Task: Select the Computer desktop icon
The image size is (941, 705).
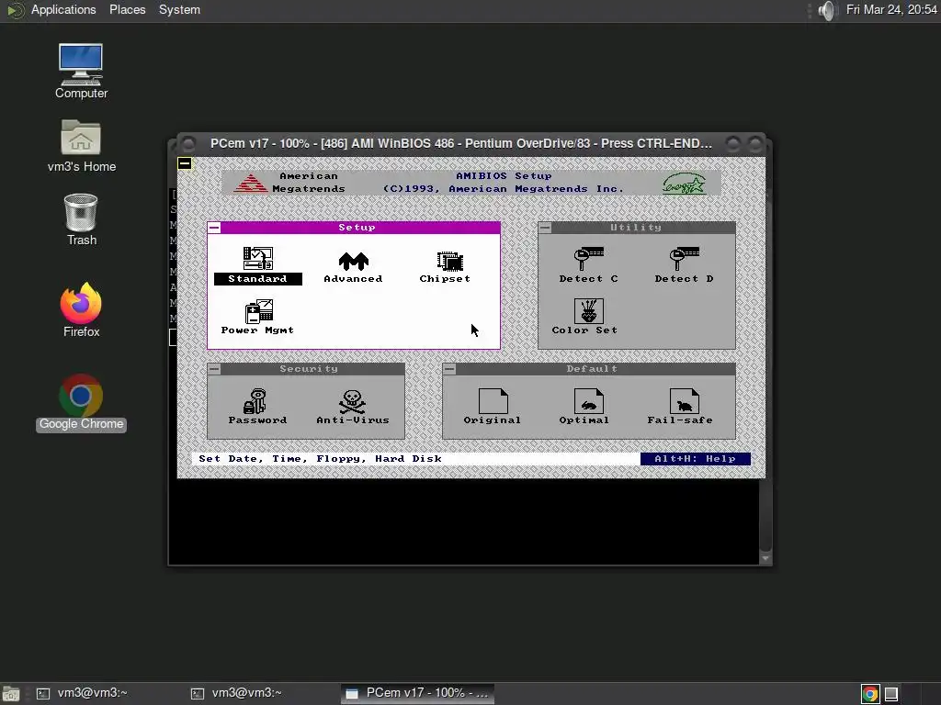Action: 81,72
